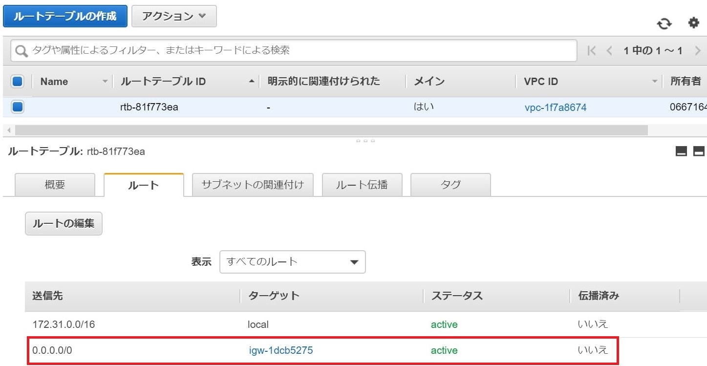Viewport: 707px width, 366px height.
Task: Switch to the ルート tab
Action: (144, 185)
